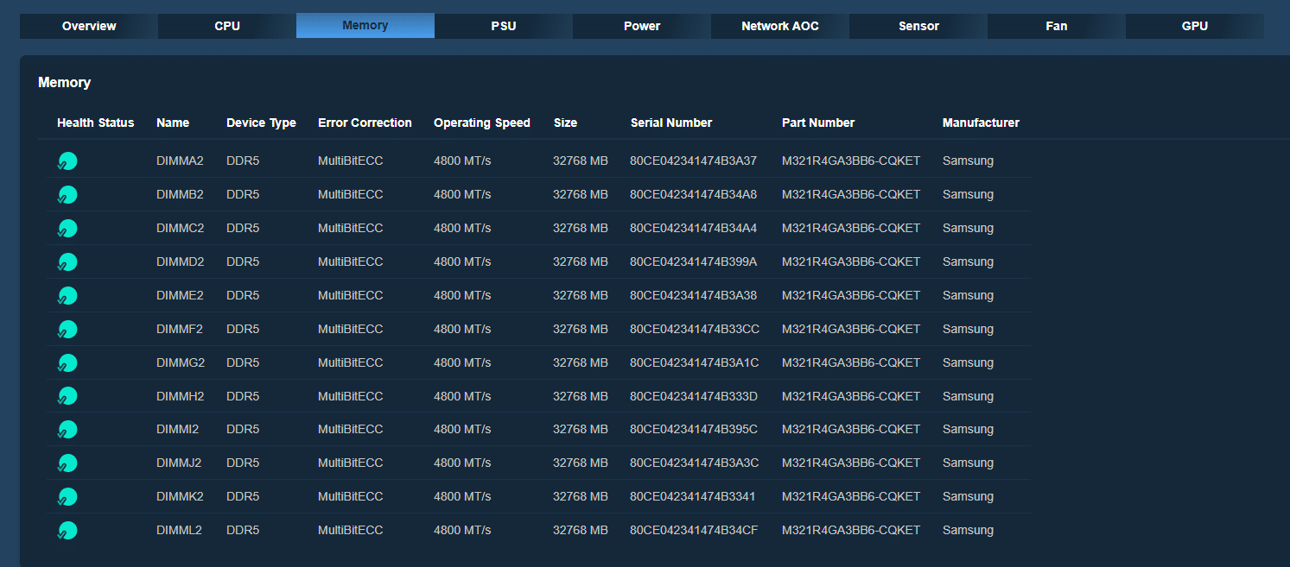The width and height of the screenshot is (1290, 567).
Task: Click the Error Correction column header
Action: pyautogui.click(x=365, y=123)
